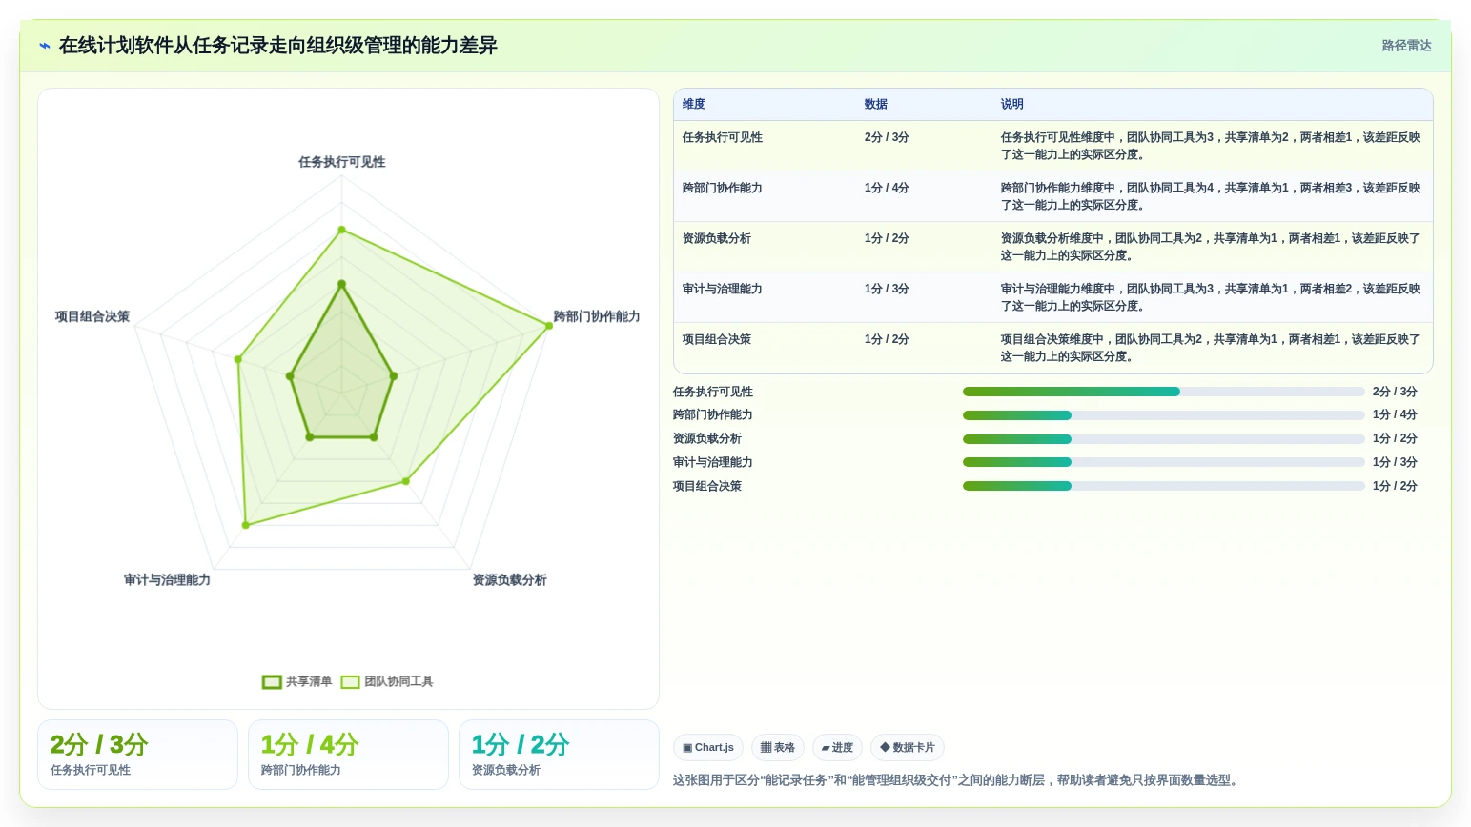This screenshot has height=827, width=1471.
Task: Click the 维度 column header
Action: 694,105
